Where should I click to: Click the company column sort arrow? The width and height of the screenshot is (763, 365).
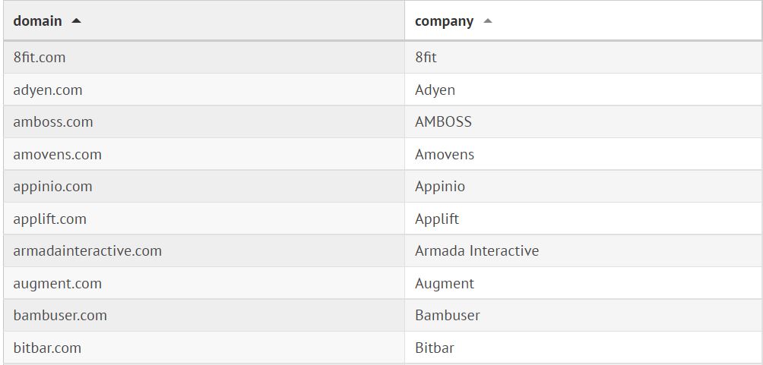coord(487,21)
